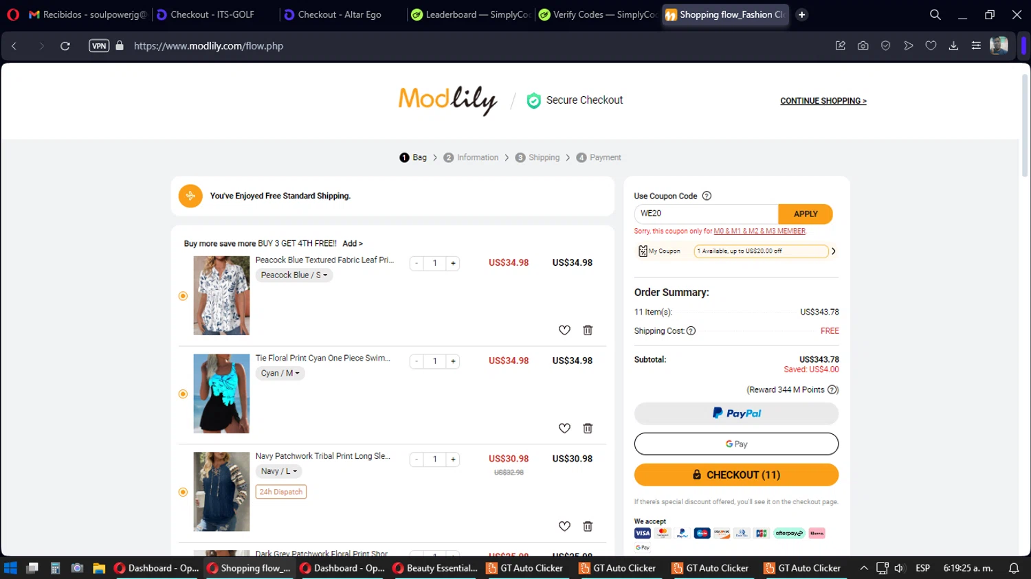Switch to Leaderboard SimplyCodes tab
The image size is (1031, 579).
tap(470, 14)
